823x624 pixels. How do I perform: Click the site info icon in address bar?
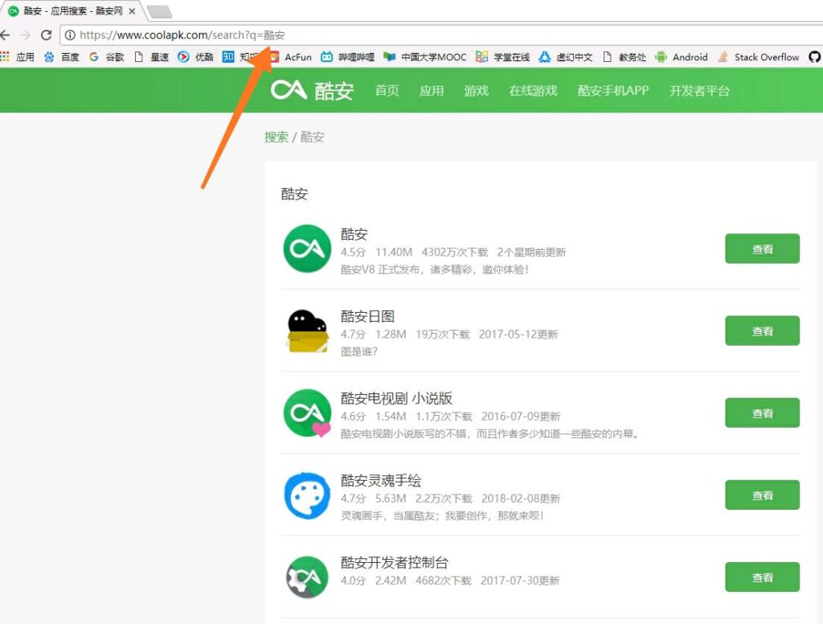point(70,35)
